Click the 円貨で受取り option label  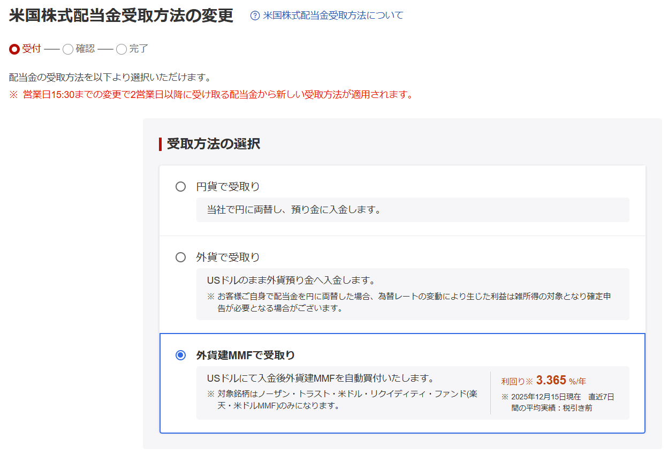click(x=228, y=187)
